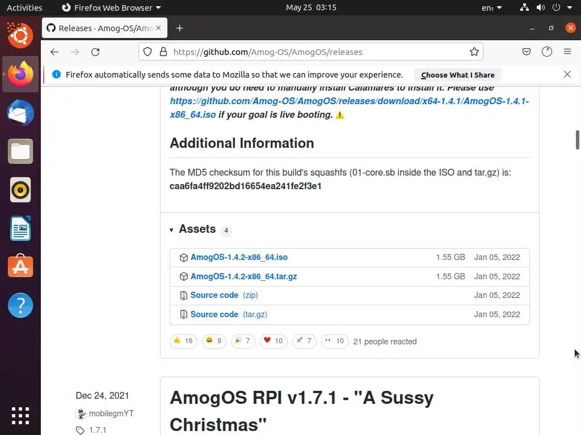Click file-zip icon beside Source code (tar.gz)
This screenshot has height=435, width=581.
click(183, 314)
